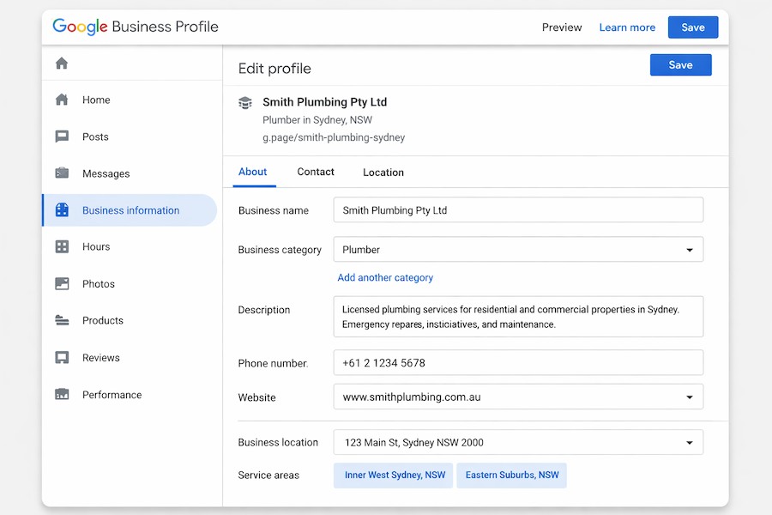Click the Preview link in header

coord(562,27)
